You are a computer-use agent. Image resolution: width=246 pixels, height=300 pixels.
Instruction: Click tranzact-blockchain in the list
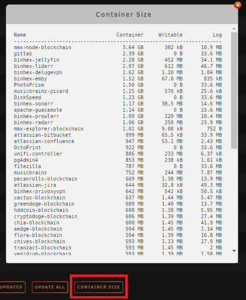[42, 248]
